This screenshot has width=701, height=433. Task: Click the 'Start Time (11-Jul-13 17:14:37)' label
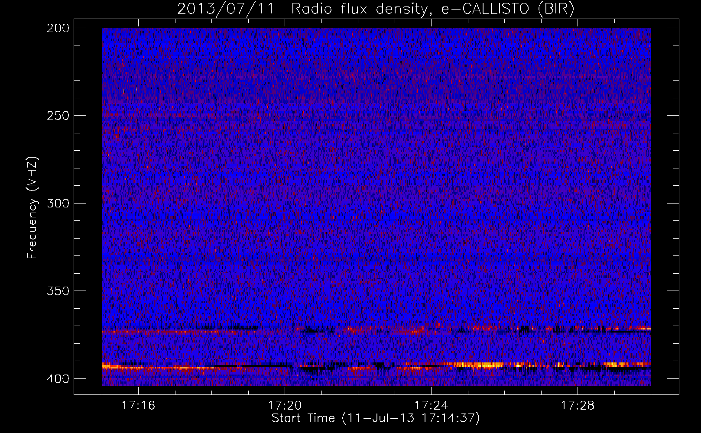376,418
